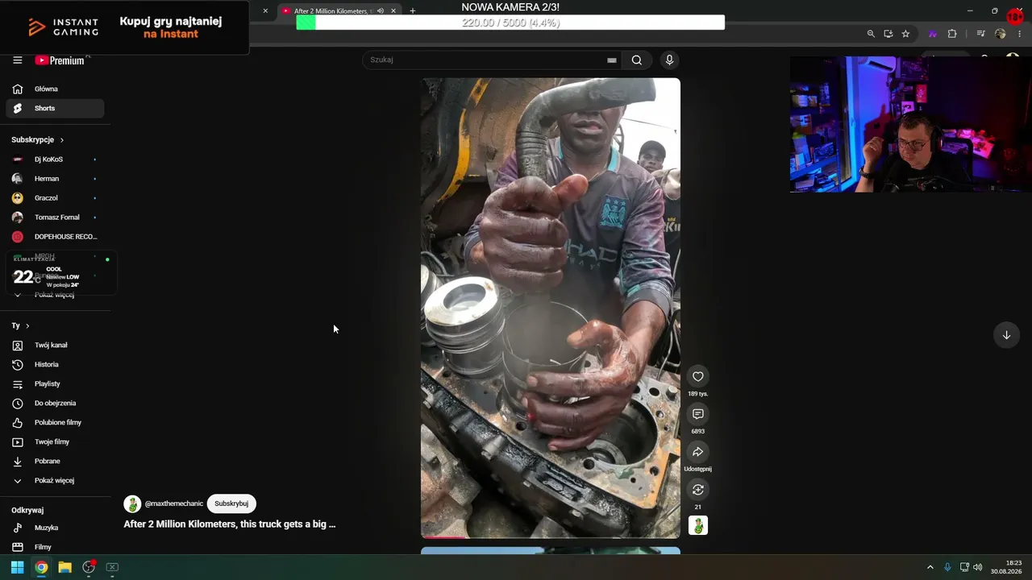Mute the tab via speaker icon

coord(381,11)
